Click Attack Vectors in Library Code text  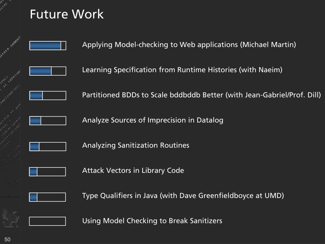133,170
